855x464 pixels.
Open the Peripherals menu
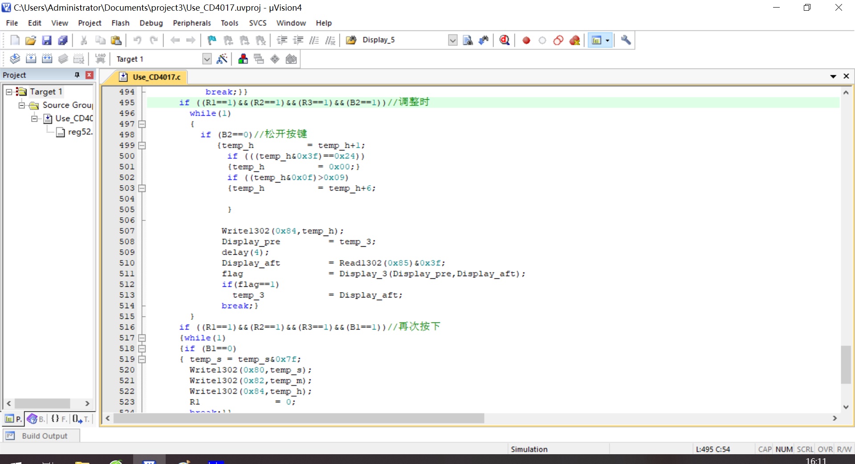(192, 23)
